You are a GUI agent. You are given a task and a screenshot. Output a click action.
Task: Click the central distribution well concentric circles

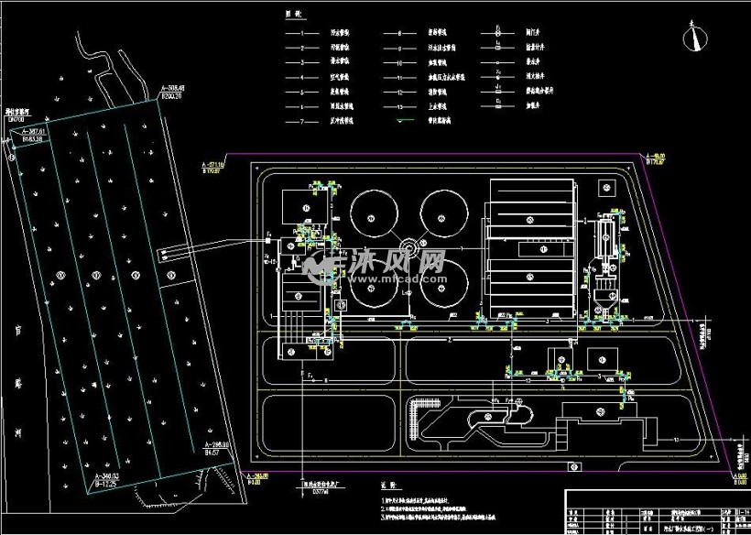click(409, 247)
